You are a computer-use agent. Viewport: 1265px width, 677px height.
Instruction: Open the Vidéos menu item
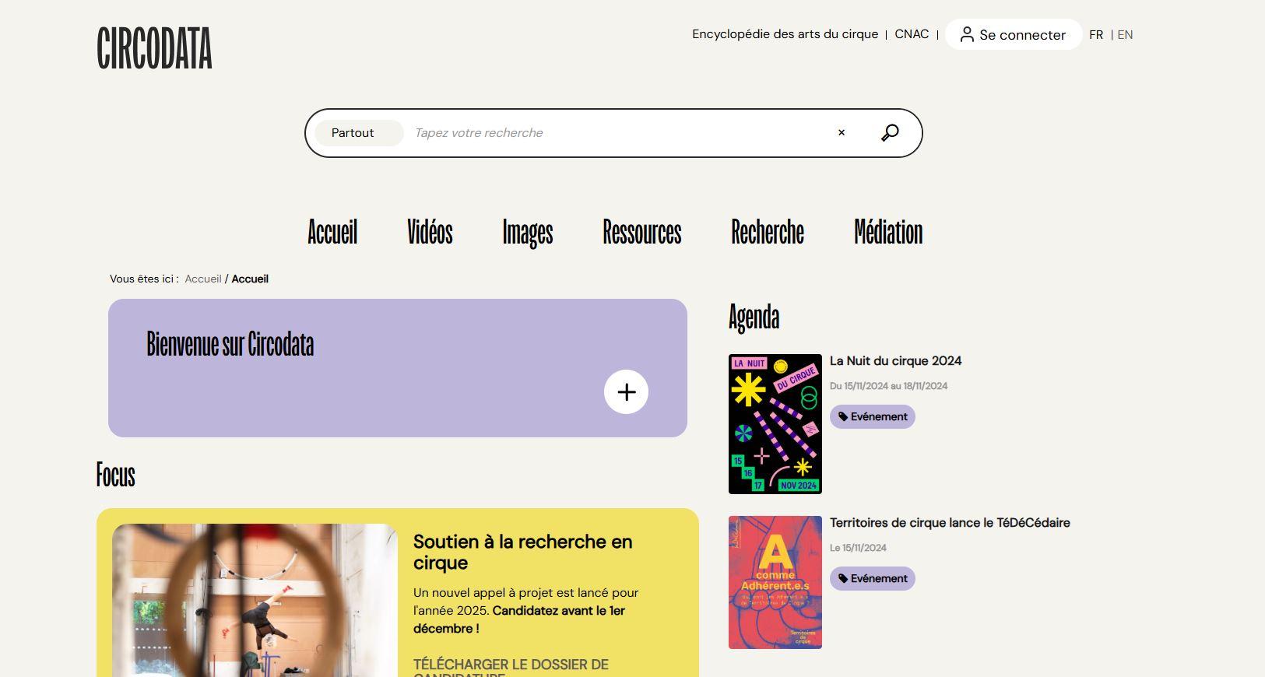430,232
